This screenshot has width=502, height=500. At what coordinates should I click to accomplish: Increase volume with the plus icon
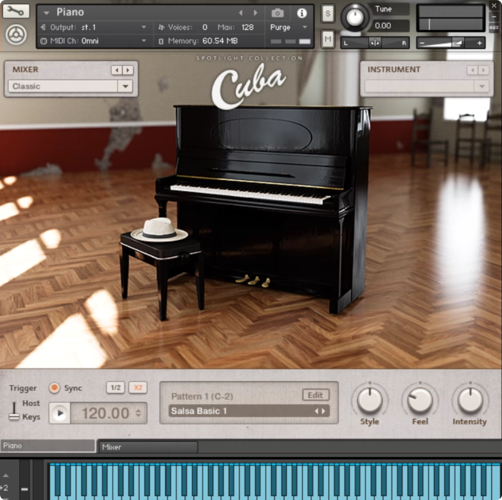click(x=479, y=43)
